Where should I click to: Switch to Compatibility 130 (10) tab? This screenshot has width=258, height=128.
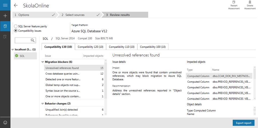click(x=58, y=47)
